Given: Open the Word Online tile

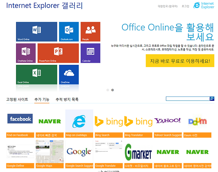Looking at the screenshot, I should click(37, 32).
